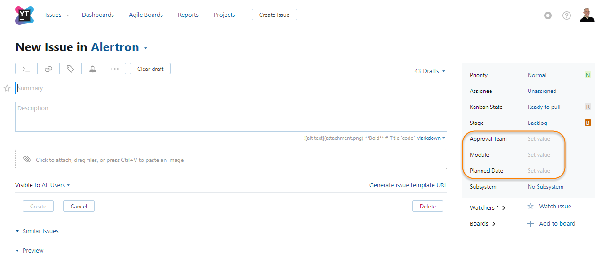Click the YouTrack logo icon
The image size is (610, 268).
pyautogui.click(x=24, y=15)
